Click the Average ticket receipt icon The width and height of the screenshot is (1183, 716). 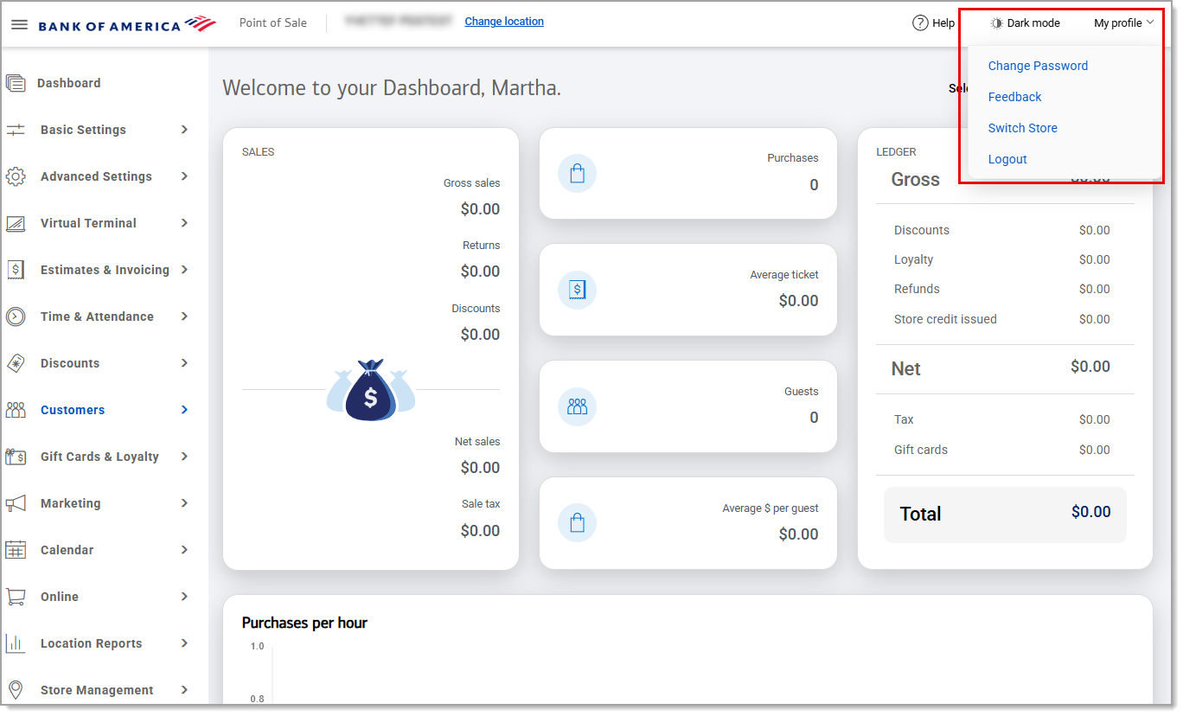coord(577,290)
